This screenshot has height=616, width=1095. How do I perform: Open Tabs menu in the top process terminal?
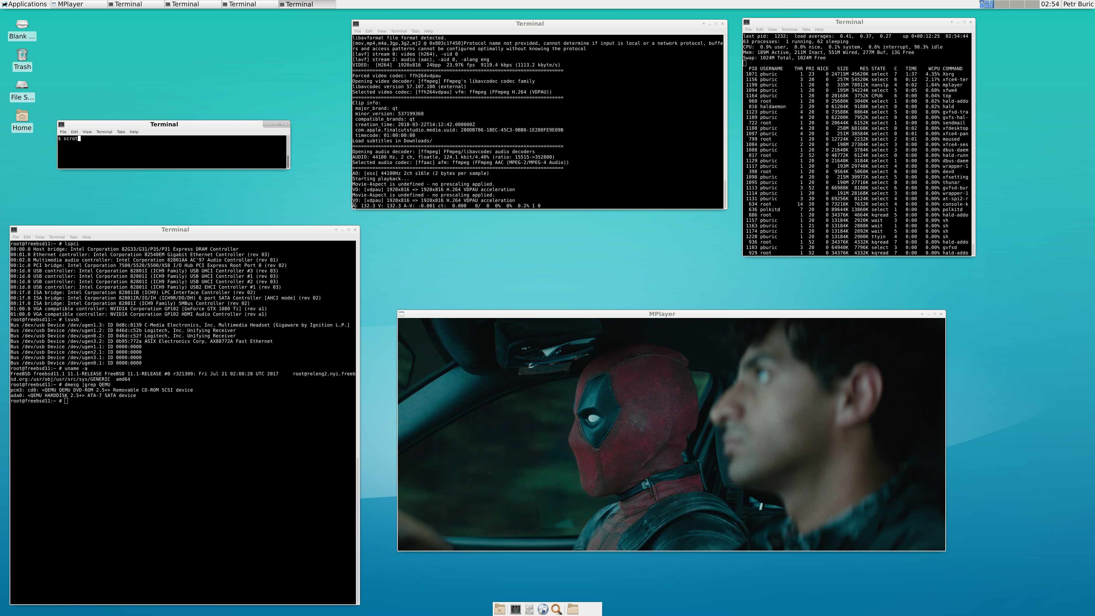point(806,29)
